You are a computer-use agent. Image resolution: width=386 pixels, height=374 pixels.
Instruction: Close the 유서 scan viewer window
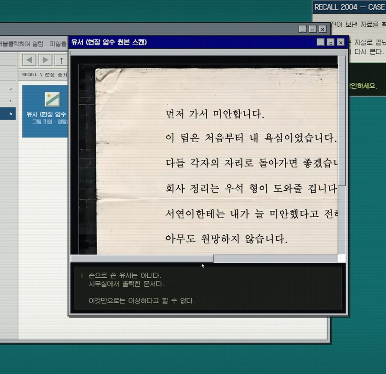pos(341,42)
